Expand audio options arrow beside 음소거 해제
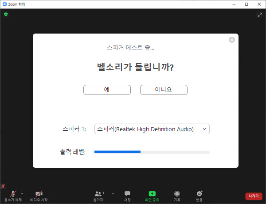 22,193
